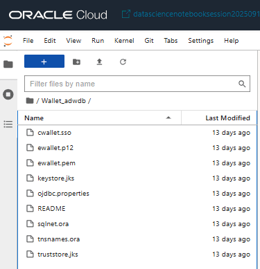260x269 pixels.
Task: Open the Table of Contents sidebar icon
Action: click(8, 124)
